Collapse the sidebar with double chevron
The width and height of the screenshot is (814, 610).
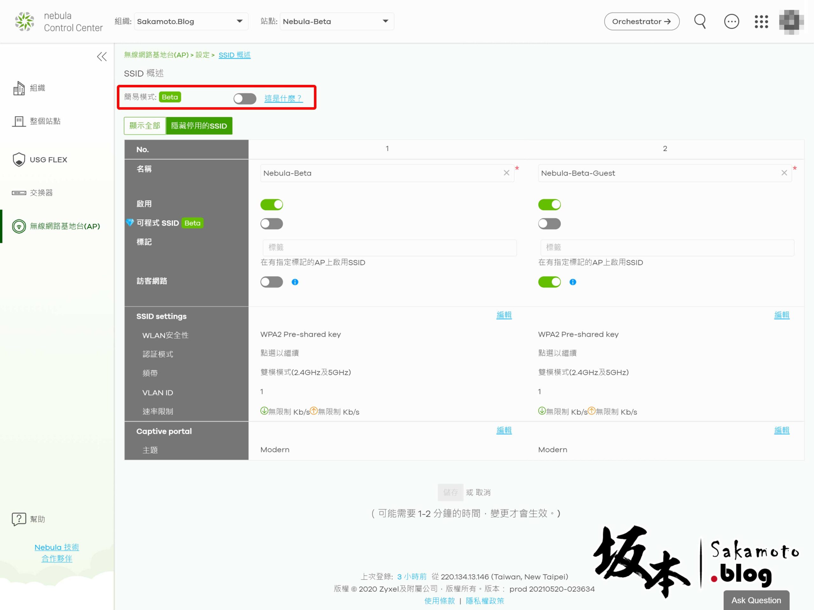coord(102,56)
